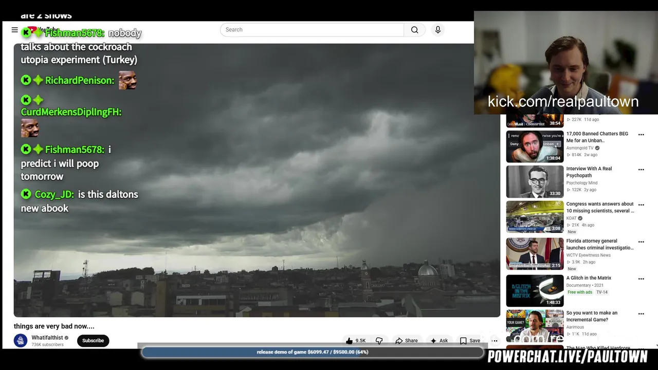The height and width of the screenshot is (370, 658).
Task: Open Florida attorney general video thumbnail
Action: [535, 254]
